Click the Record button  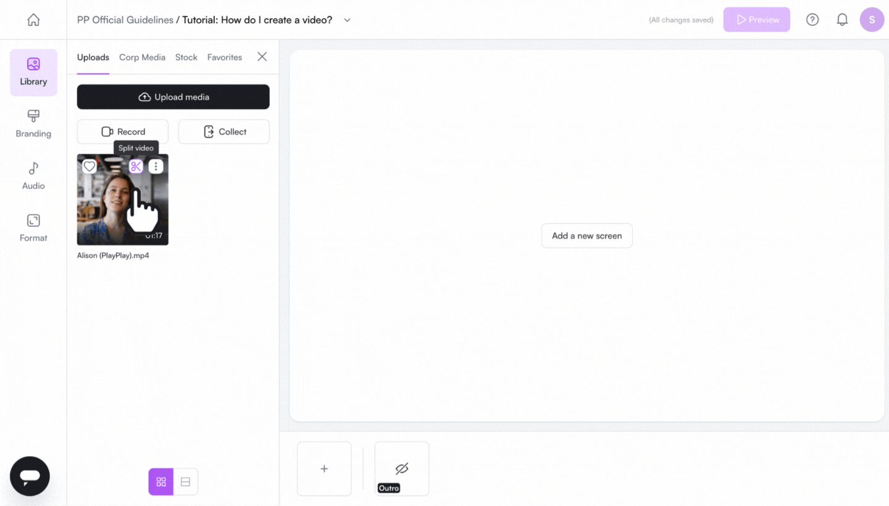coord(123,131)
